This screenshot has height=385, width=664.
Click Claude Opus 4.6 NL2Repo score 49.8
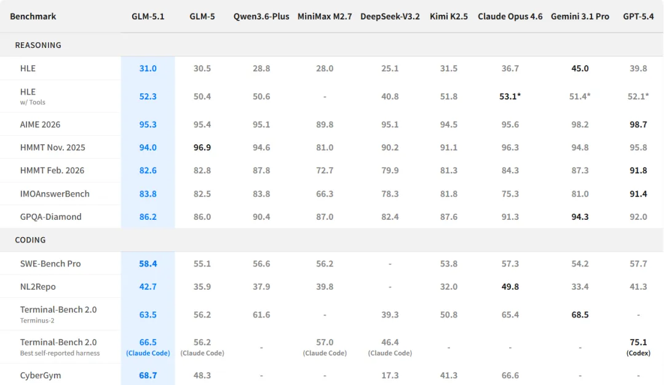tap(510, 286)
